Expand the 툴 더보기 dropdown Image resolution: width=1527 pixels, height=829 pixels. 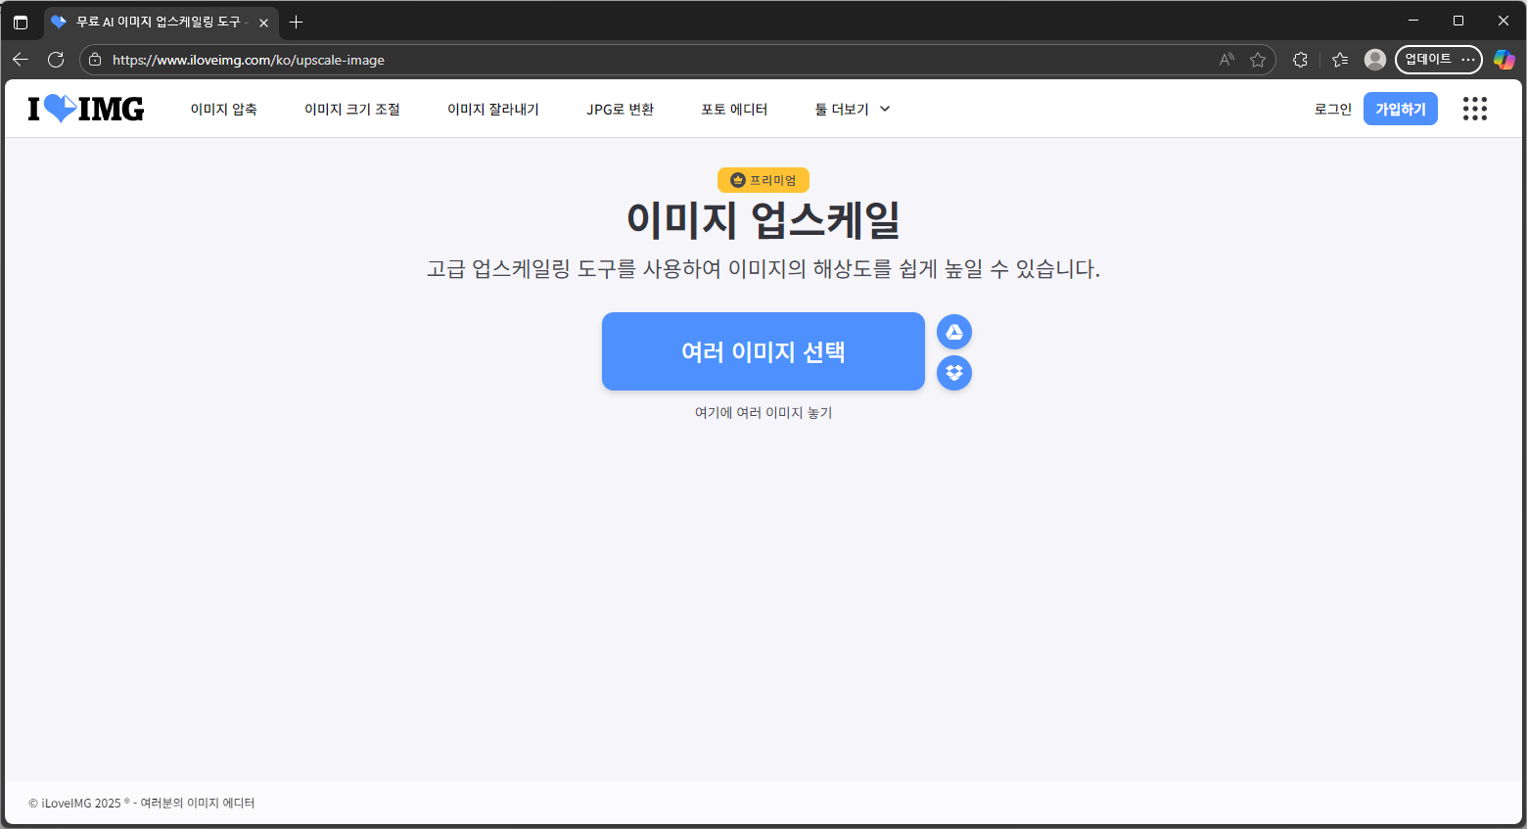coord(851,109)
